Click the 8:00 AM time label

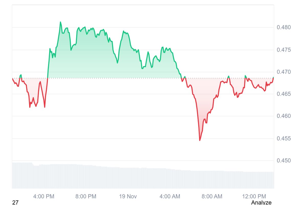coord(212,197)
